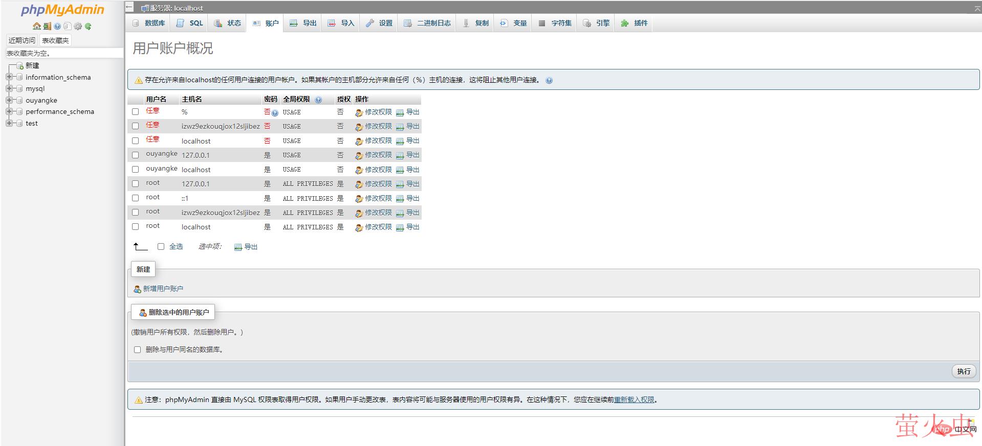Reload navigation panel green refresh icon
The height and width of the screenshot is (446, 982).
point(88,26)
